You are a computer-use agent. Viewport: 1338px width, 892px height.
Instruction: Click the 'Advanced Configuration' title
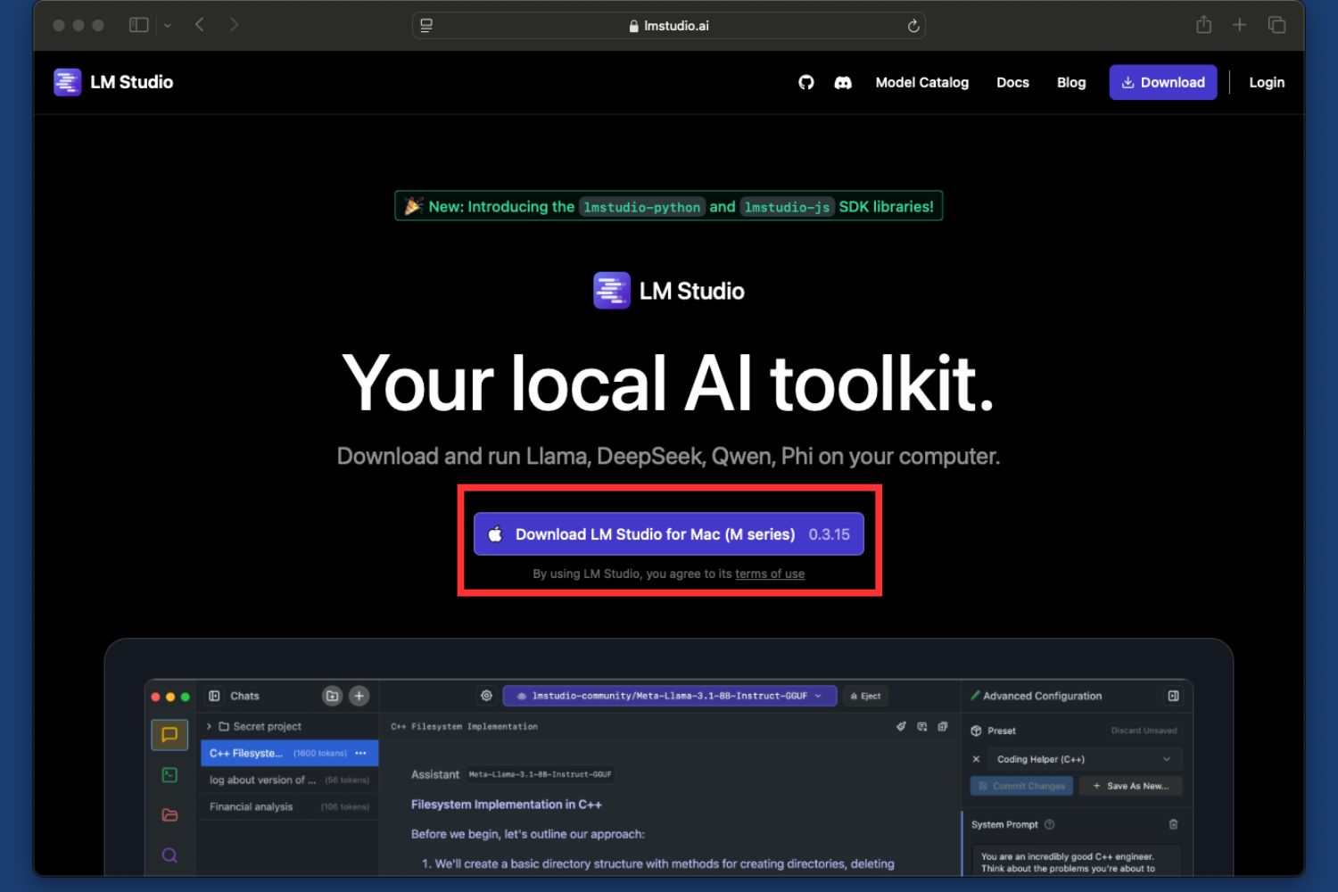[1042, 696]
